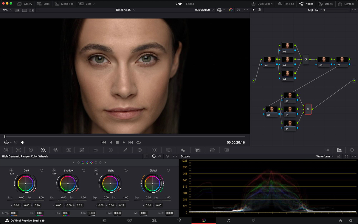Click Quick Export
This screenshot has width=358, height=224.
click(262, 4)
